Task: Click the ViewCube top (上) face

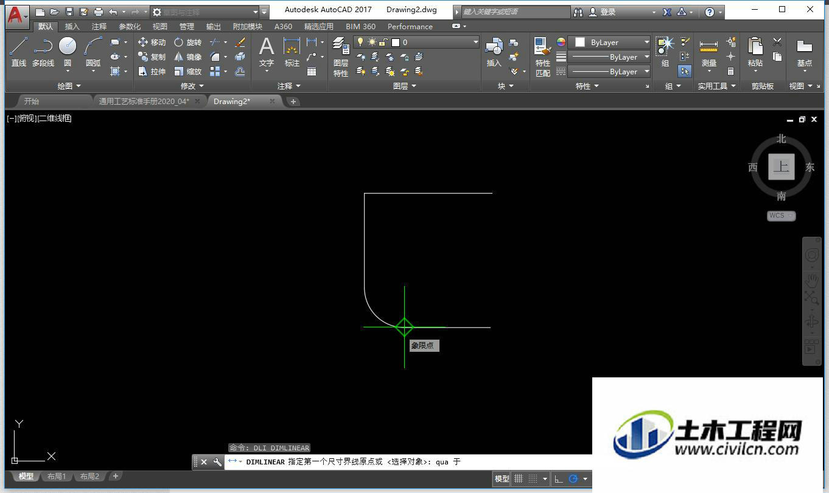Action: click(781, 167)
